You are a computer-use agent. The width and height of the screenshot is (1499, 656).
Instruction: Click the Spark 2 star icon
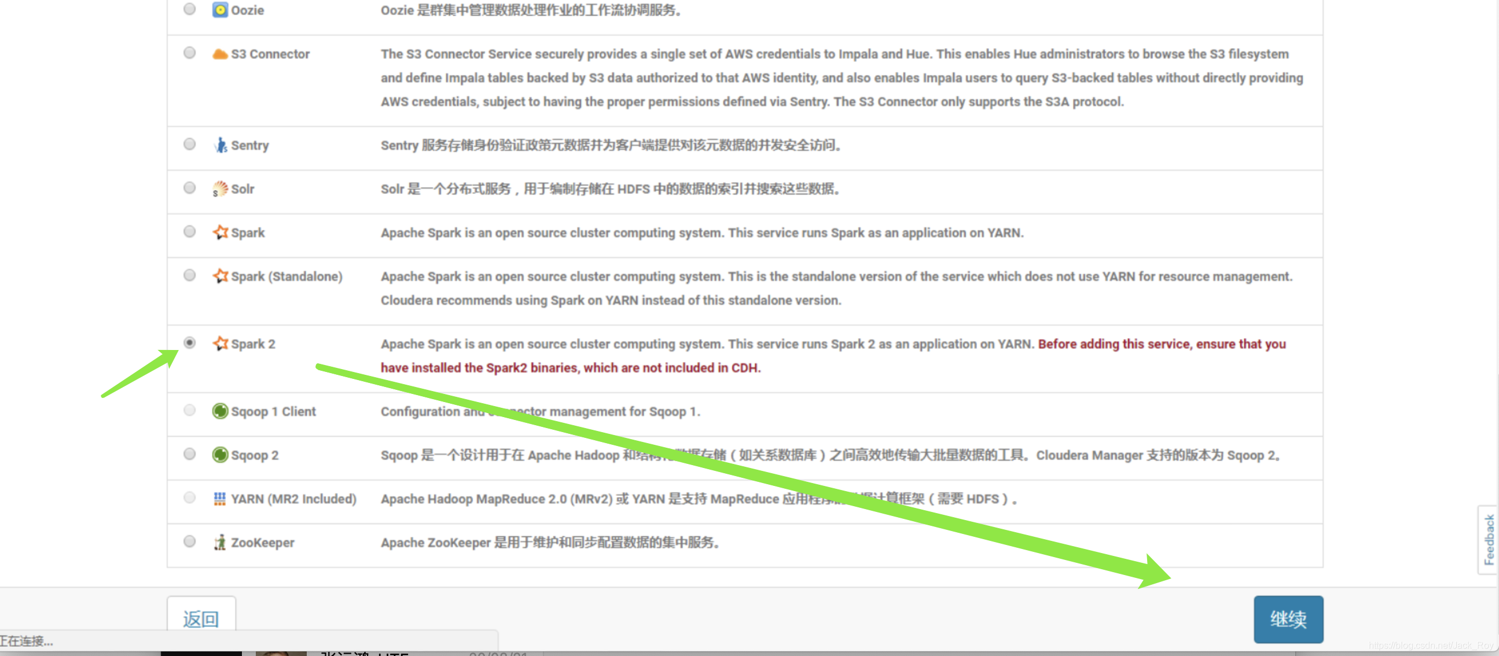point(220,343)
